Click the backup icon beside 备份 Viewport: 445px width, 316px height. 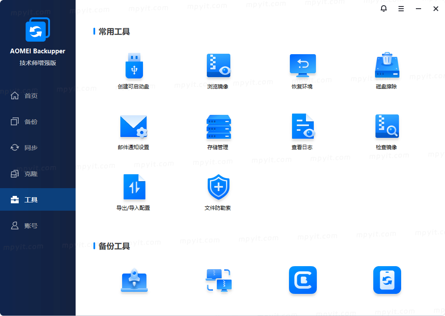coord(15,121)
